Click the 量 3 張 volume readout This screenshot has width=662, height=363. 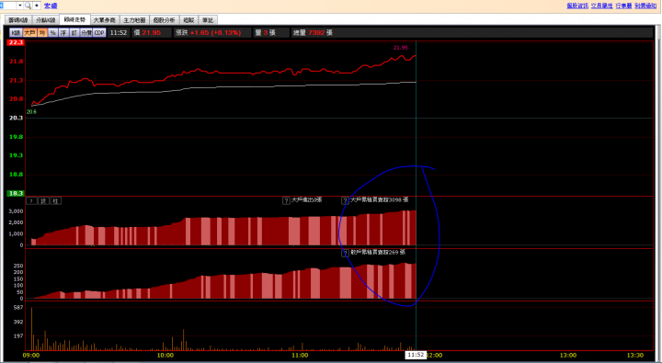(x=265, y=32)
